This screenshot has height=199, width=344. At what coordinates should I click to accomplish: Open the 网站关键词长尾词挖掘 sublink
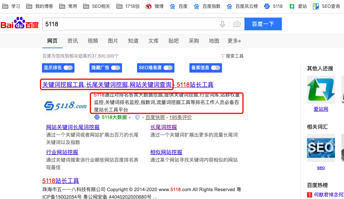click(x=73, y=127)
